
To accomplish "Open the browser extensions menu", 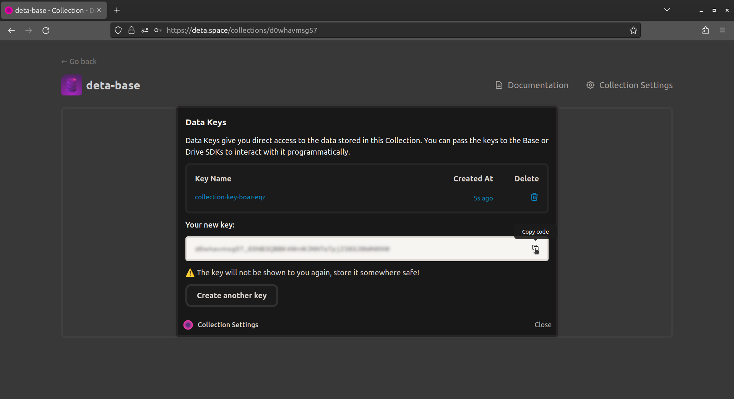I will [x=706, y=30].
